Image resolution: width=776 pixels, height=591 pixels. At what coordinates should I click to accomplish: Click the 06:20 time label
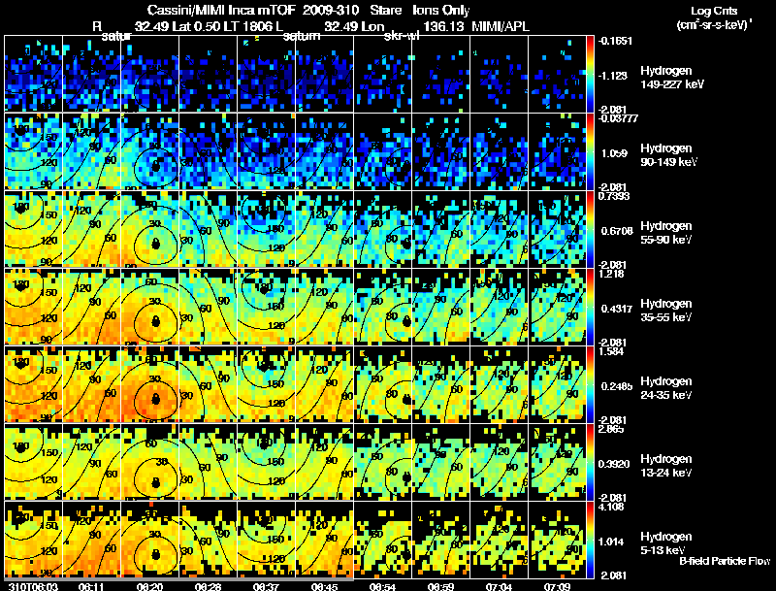[148, 586]
